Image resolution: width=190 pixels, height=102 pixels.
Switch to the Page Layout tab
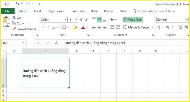tap(56, 11)
